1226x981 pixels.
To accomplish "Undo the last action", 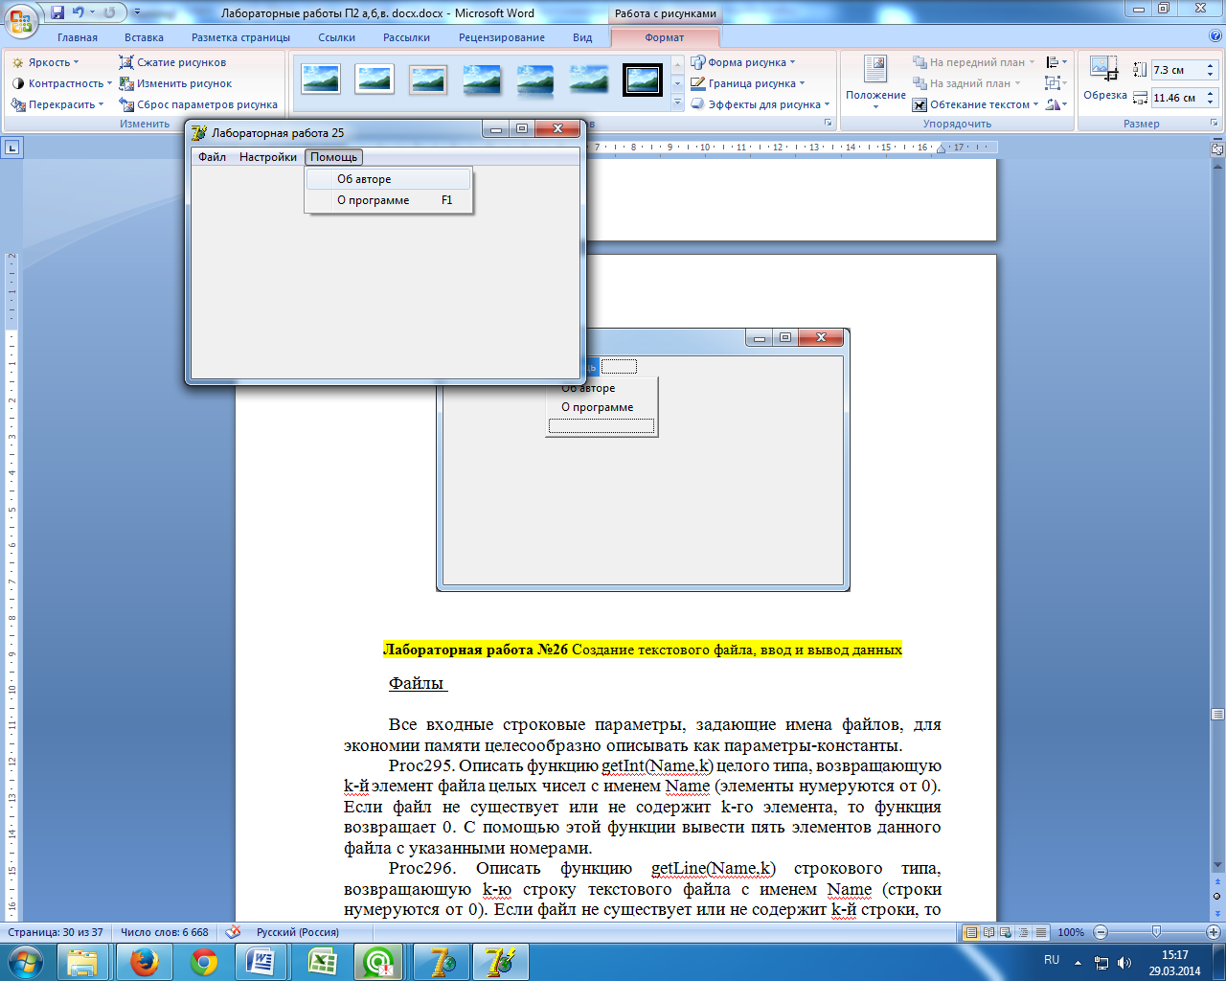I will [79, 12].
